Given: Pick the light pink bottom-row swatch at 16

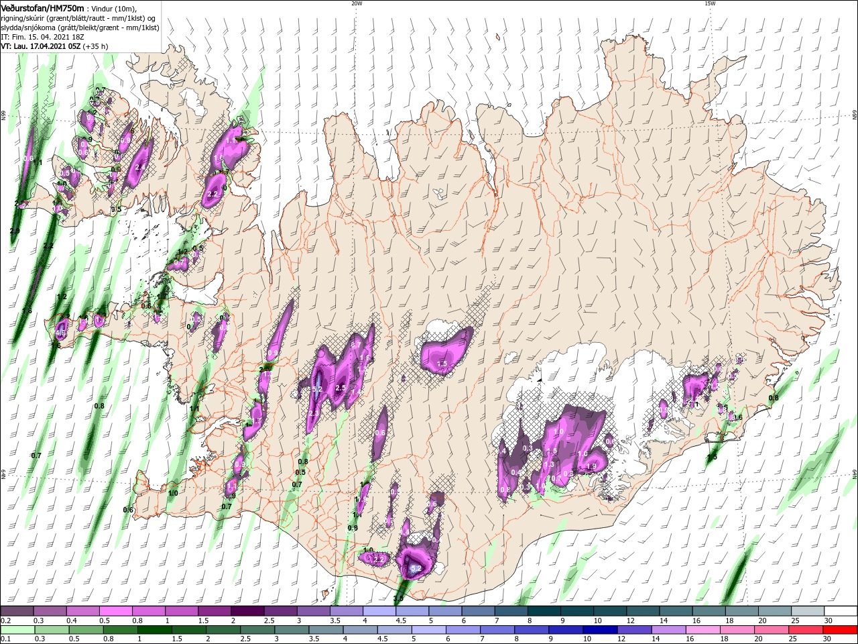Looking at the screenshot, I should point(703,630).
